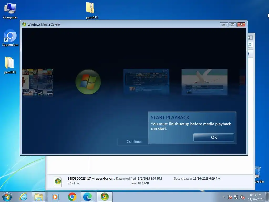Viewport: 269px width, 202px height.
Task: Launch Google Chrome from the taskbar
Action: (x=72, y=197)
